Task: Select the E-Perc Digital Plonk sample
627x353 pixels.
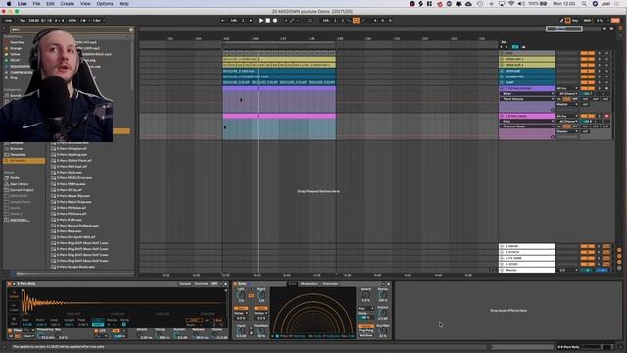Action: pos(74,161)
